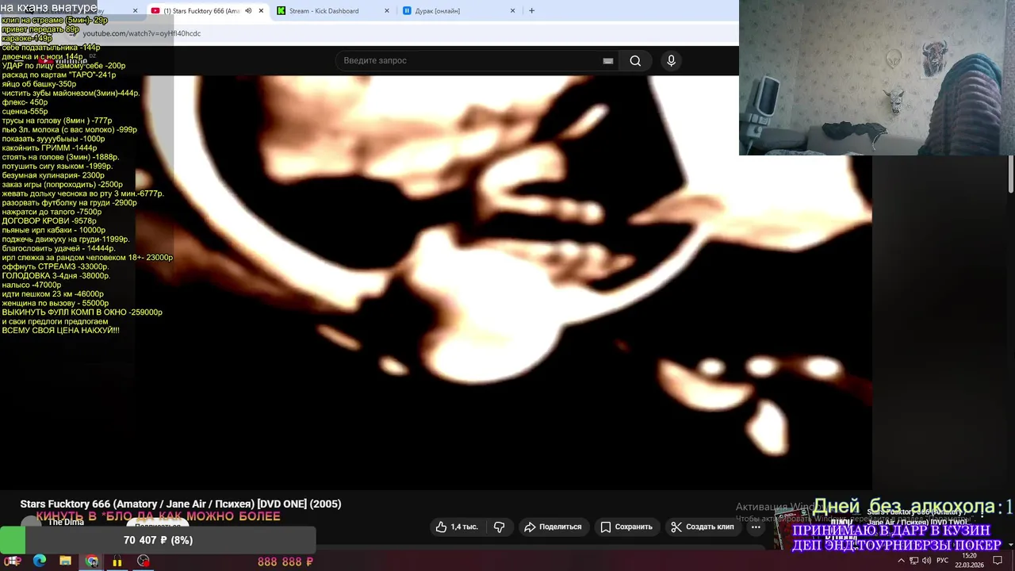1015x571 pixels.
Task: Click the Поделиться share button
Action: pyautogui.click(x=553, y=527)
